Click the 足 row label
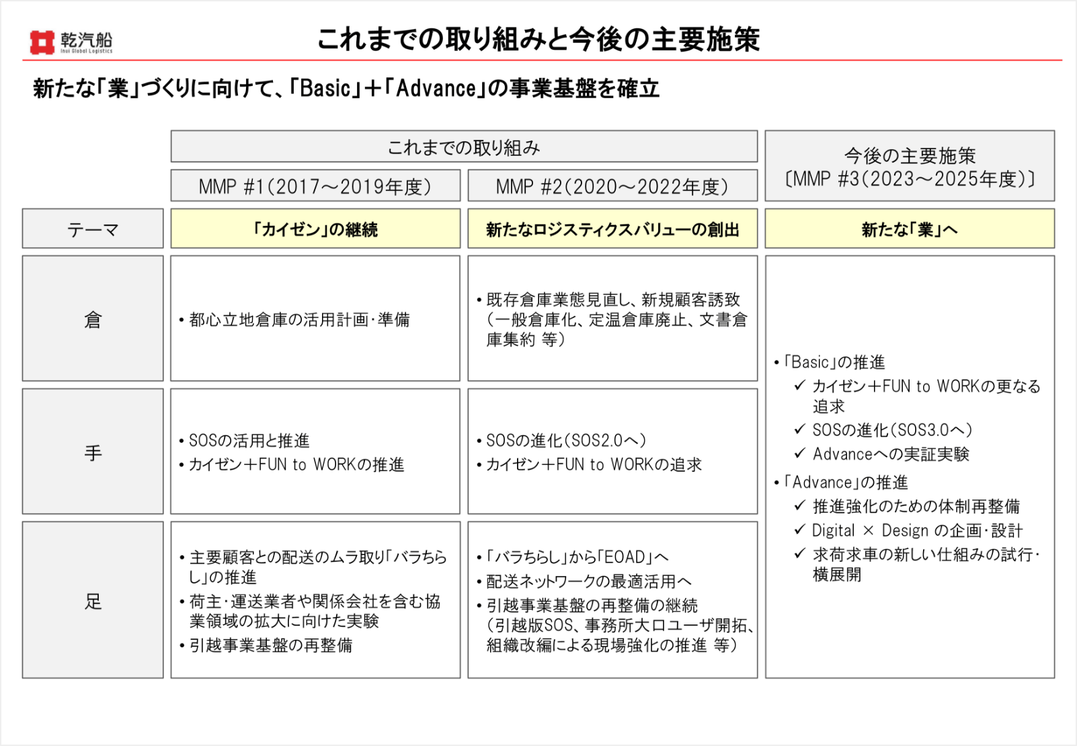Viewport: 1077px width, 746px height. 93,600
